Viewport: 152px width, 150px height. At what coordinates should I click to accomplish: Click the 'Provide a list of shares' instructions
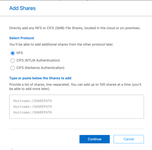point(75,87)
